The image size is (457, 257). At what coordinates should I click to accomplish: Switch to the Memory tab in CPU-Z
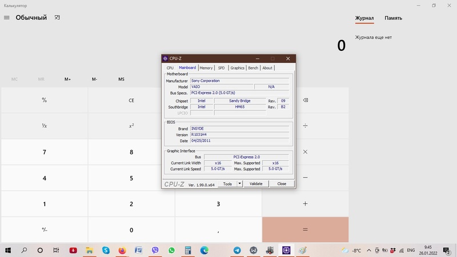tap(206, 68)
